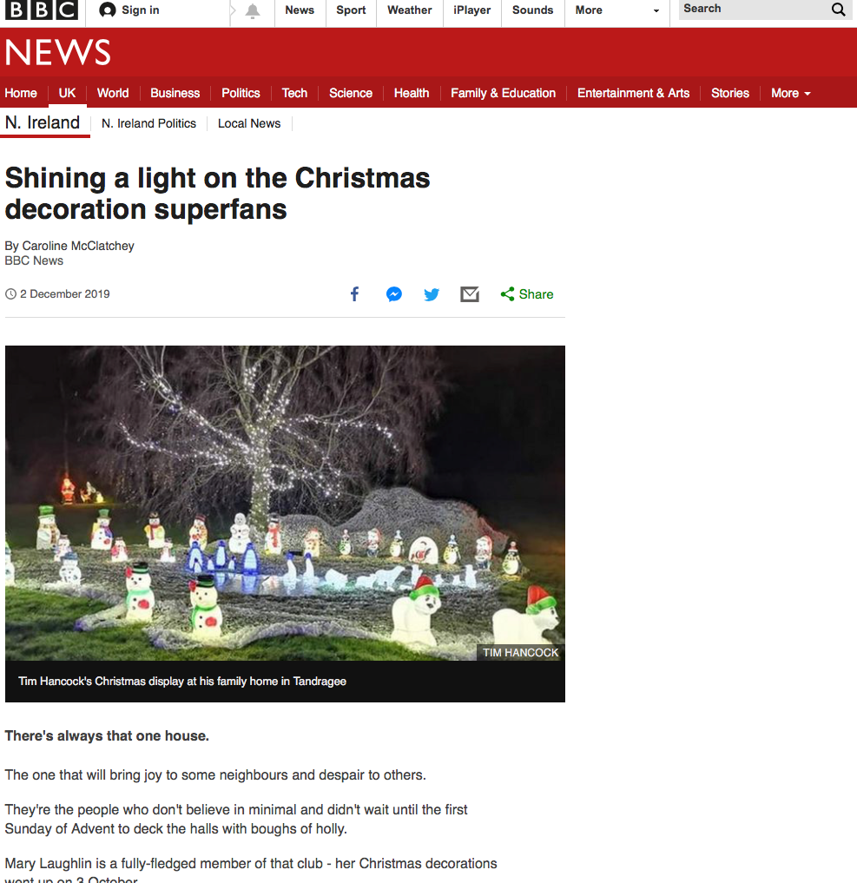The width and height of the screenshot is (857, 883).
Task: Open the green Share options
Action: (527, 294)
